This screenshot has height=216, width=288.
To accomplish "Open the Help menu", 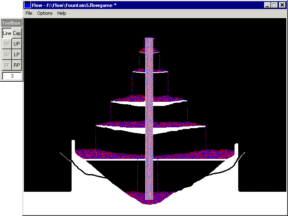I will pos(62,13).
